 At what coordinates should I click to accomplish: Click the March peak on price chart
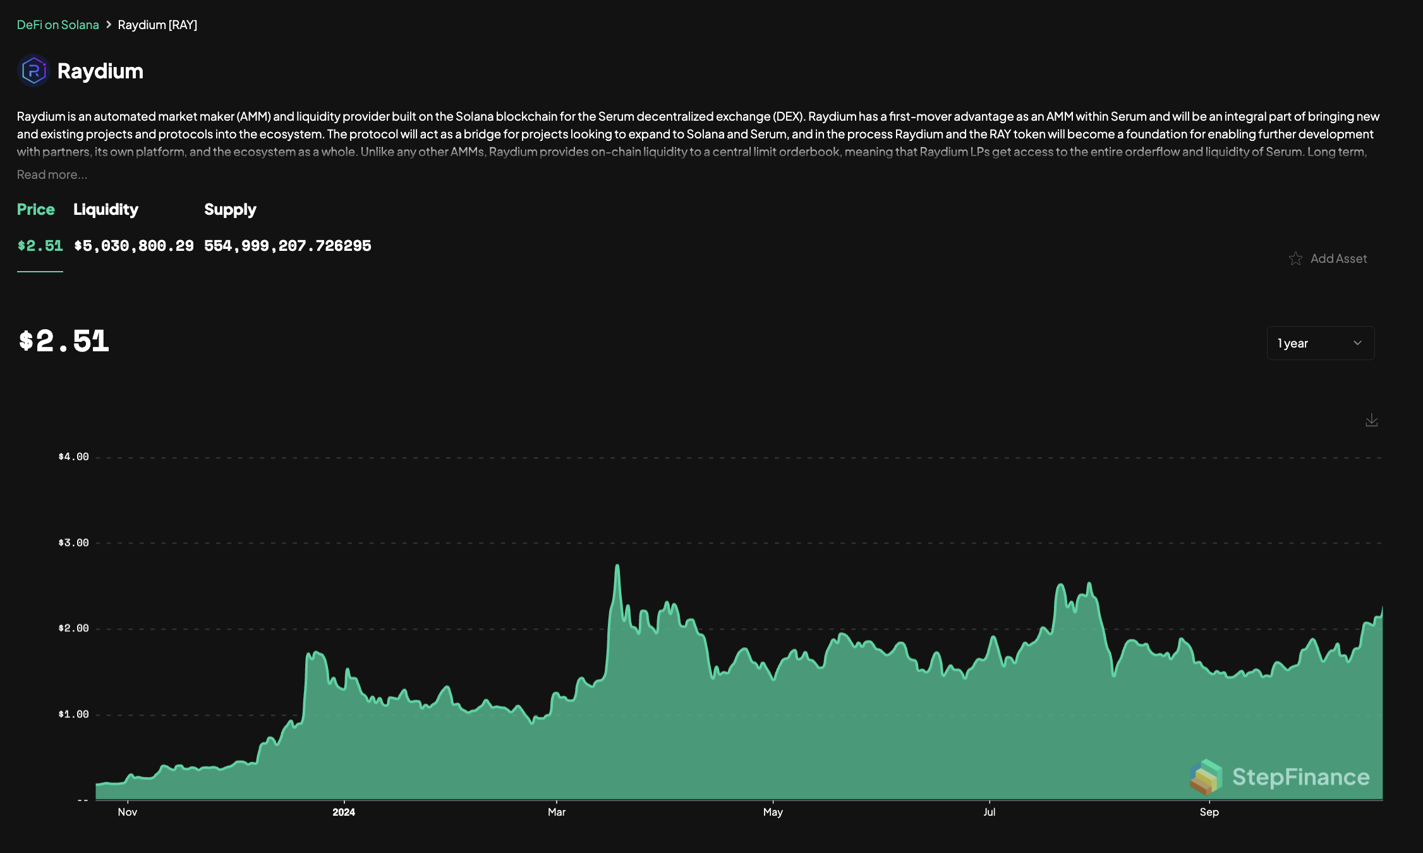point(617,566)
